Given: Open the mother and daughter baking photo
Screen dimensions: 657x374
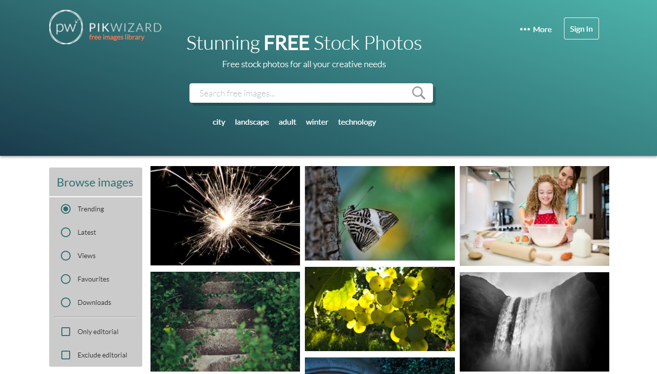Looking at the screenshot, I should 534,216.
